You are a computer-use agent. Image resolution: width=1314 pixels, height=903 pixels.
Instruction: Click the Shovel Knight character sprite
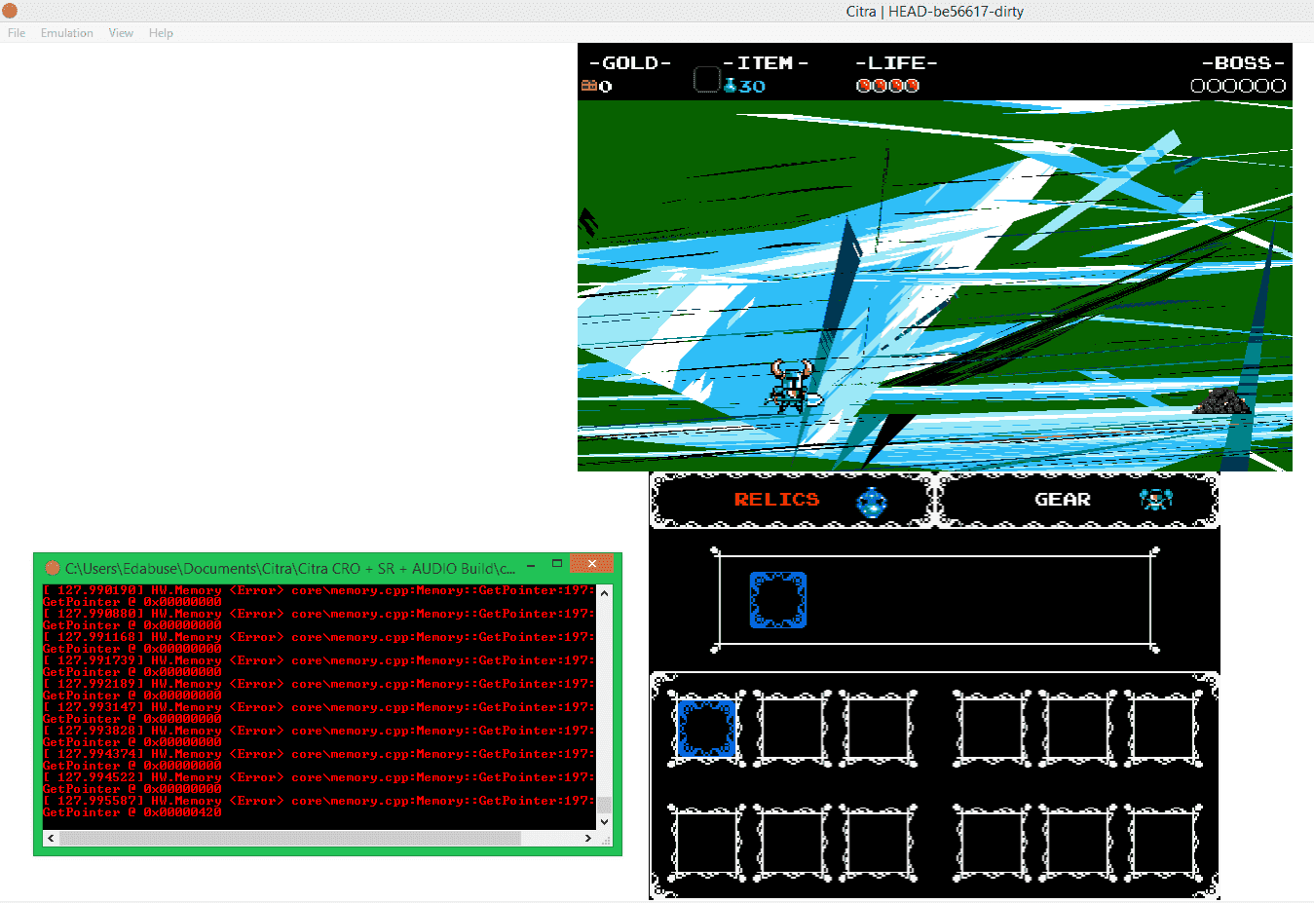(x=795, y=386)
